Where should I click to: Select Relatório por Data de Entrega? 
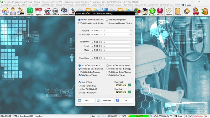107,69
